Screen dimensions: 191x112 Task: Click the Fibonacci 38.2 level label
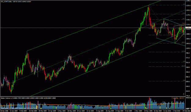coord(184,19)
